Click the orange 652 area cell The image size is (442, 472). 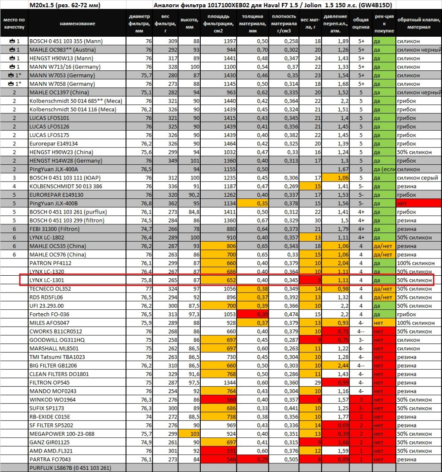218,280
